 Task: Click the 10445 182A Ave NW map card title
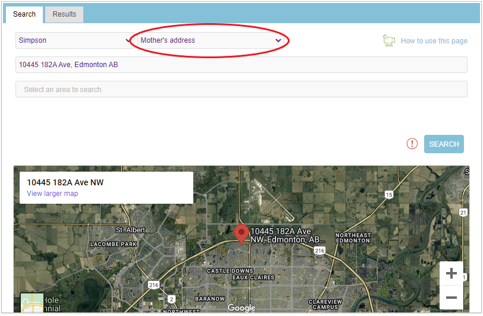point(65,182)
